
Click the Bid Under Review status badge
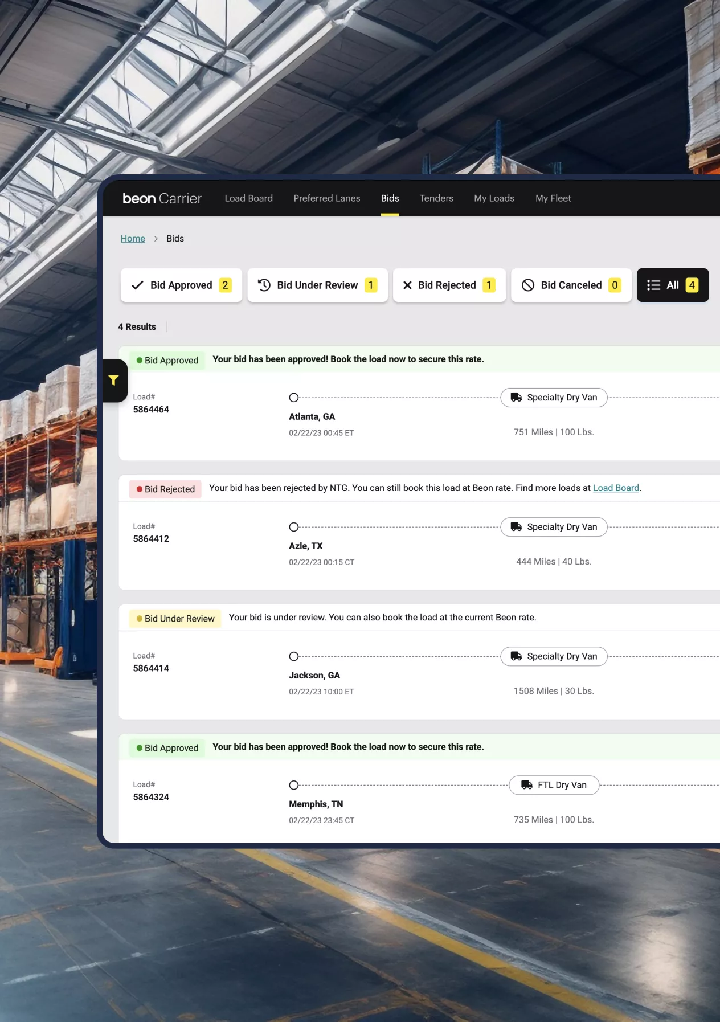click(175, 619)
